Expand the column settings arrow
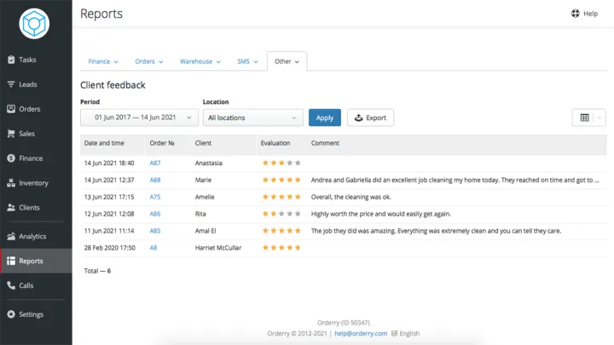The height and width of the screenshot is (345, 614). (x=600, y=118)
